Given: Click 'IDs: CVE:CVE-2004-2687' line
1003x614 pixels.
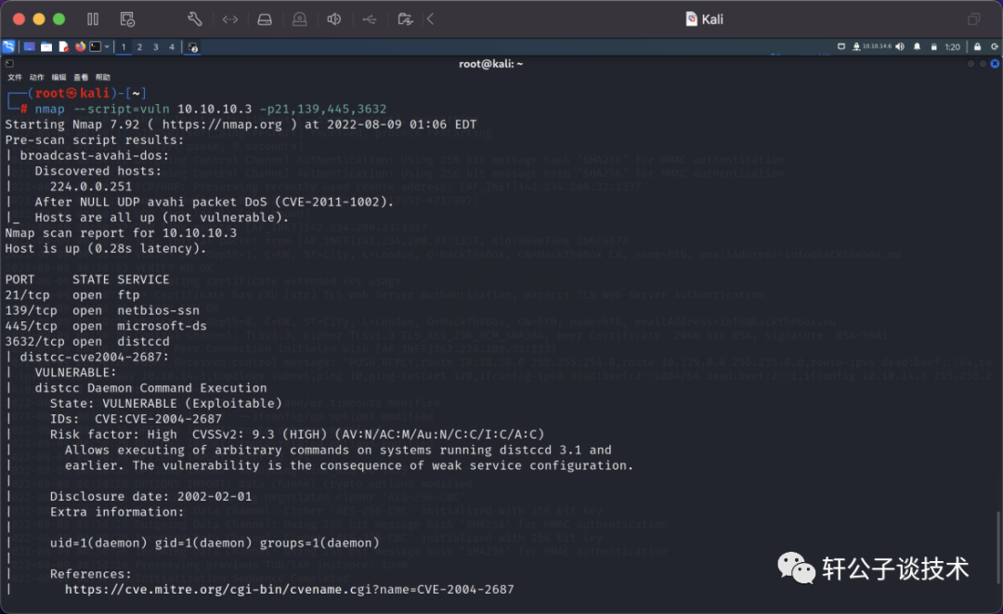Looking at the screenshot, I should click(x=136, y=419).
